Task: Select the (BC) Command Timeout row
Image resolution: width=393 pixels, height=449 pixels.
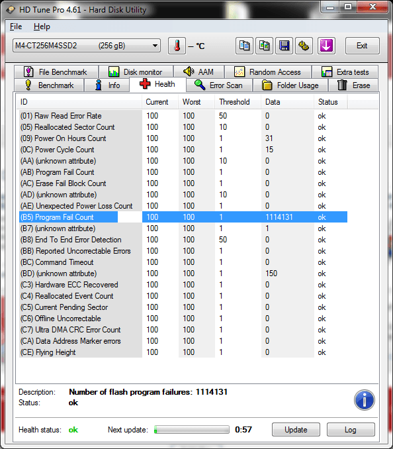Action: tap(183, 262)
